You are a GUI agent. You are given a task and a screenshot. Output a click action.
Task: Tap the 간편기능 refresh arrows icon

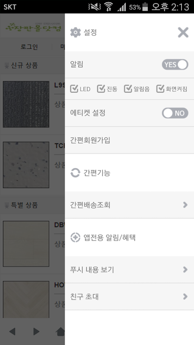[75, 173]
